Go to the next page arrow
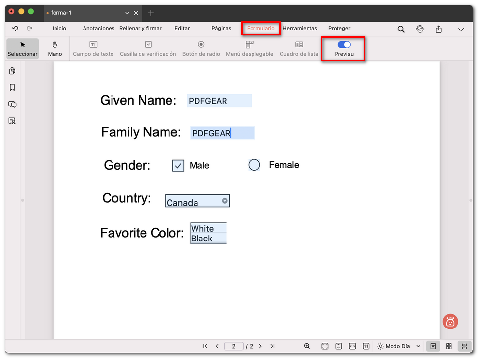 coord(260,346)
